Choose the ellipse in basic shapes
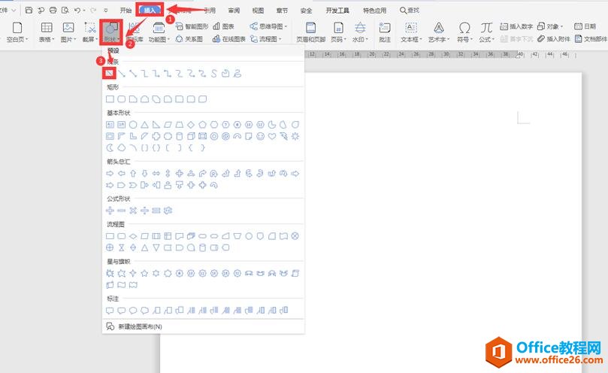This screenshot has width=608, height=373. 133,125
